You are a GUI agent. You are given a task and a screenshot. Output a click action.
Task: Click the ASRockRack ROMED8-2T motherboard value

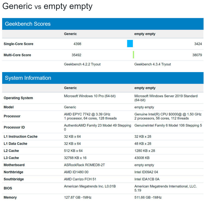(84, 165)
